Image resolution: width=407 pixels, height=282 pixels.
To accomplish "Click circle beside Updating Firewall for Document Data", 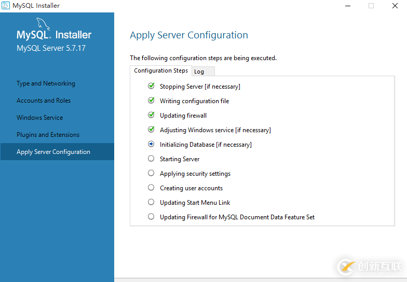I will 151,217.
